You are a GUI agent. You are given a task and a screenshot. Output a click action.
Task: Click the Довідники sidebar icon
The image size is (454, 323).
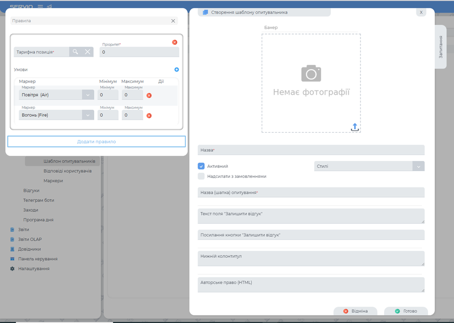pyautogui.click(x=12, y=249)
